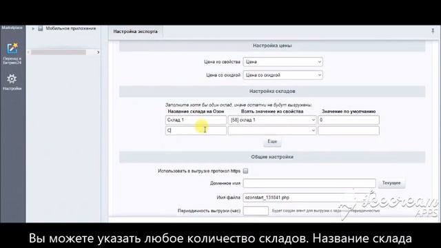Screen dimensions: 441x248
Task: Click the left panel horizontal scrollbar thumb
Action: click(x=58, y=52)
